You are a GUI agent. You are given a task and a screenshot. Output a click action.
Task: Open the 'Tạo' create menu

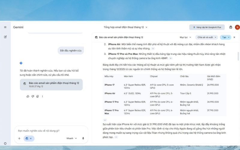225,37
